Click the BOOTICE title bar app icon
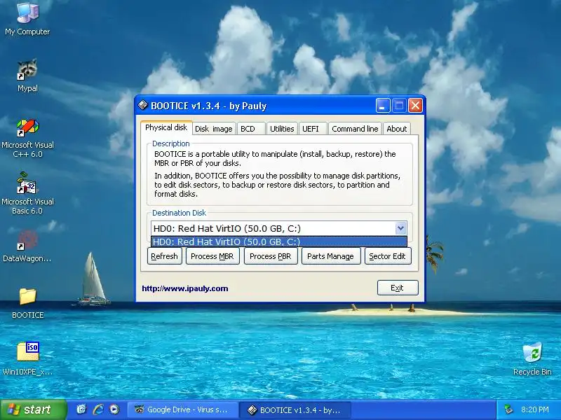The height and width of the screenshot is (420, 561). tap(143, 106)
